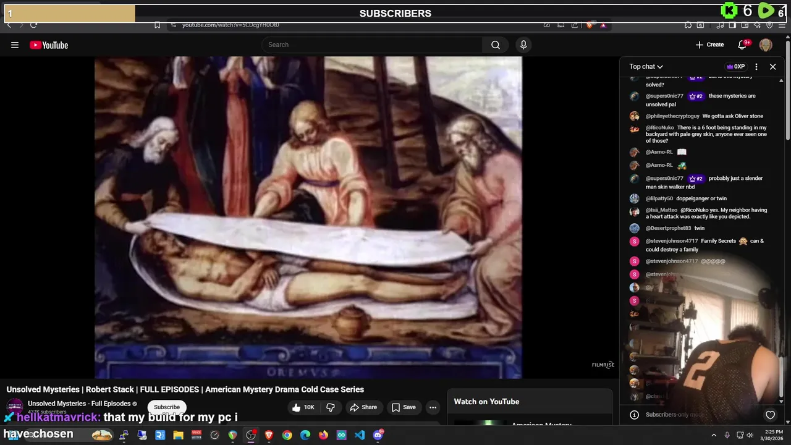Open the Brave Rewards triangle icon

click(603, 25)
